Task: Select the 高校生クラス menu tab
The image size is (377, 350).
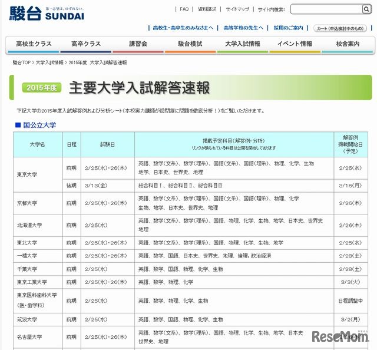Action: pos(34,44)
